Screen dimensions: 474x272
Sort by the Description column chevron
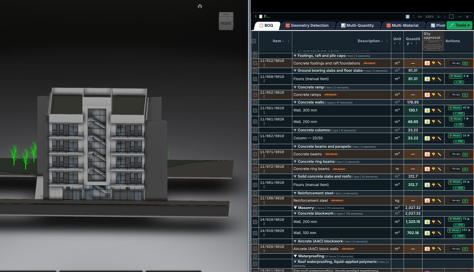pos(382,41)
